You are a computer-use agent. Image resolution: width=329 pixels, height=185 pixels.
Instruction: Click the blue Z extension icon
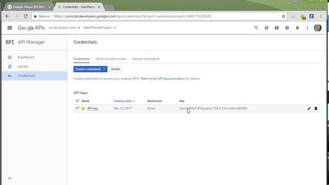312,16
